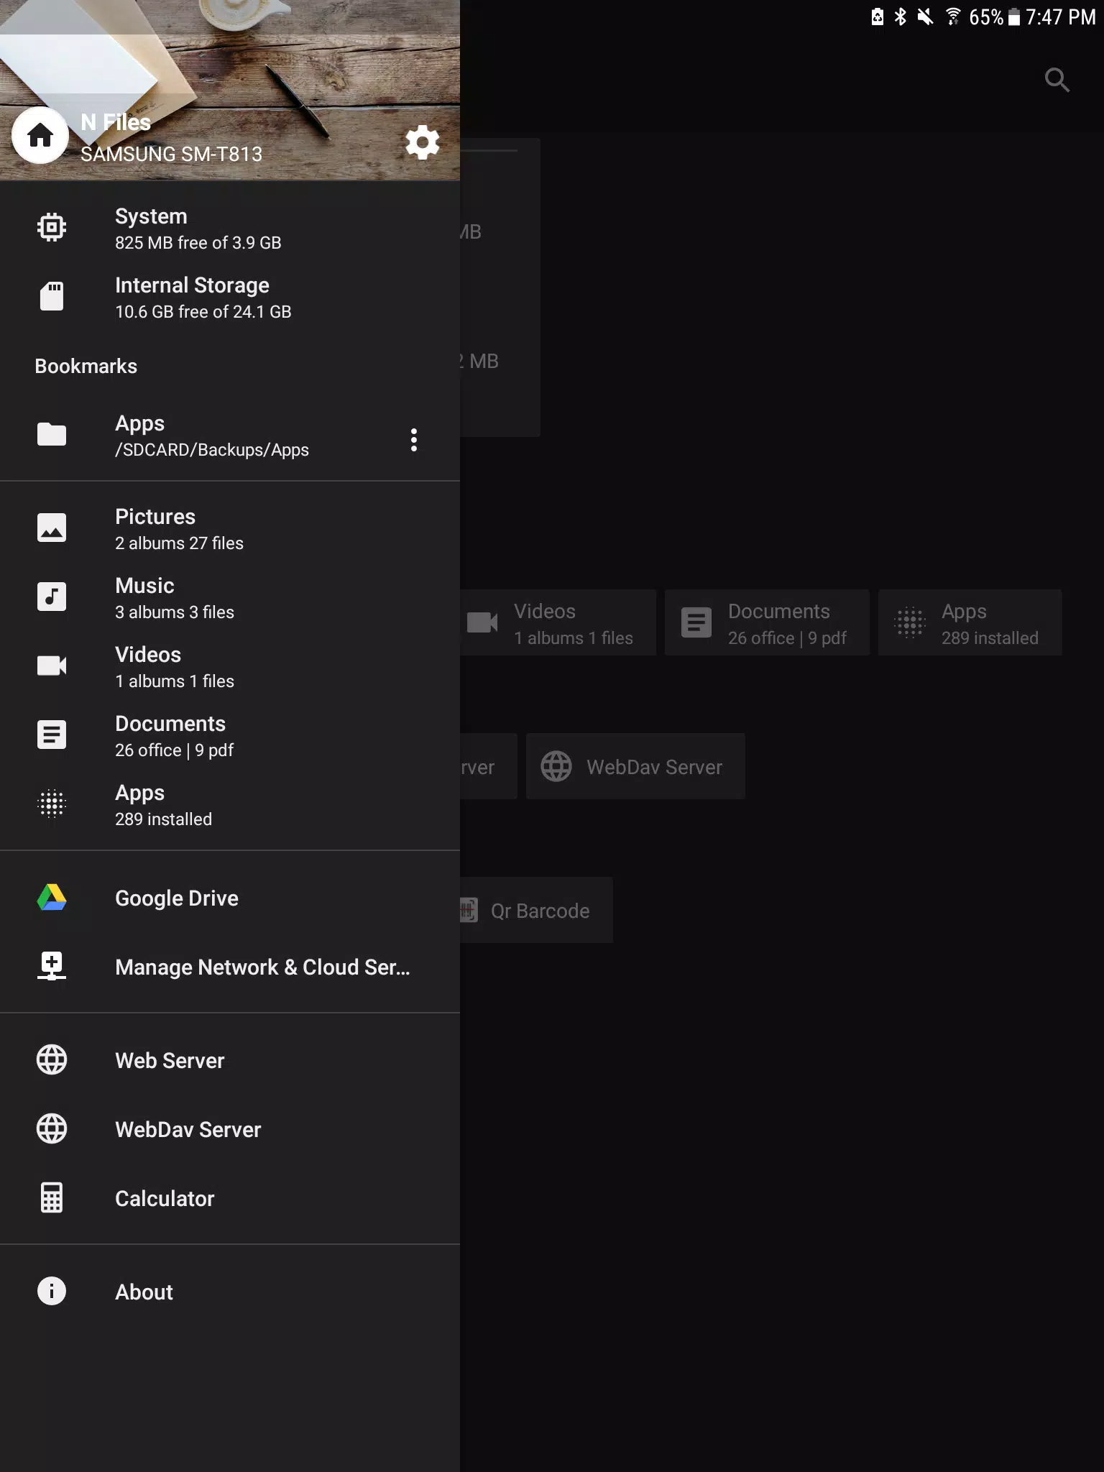
Task: Tap the Web Server globe icon
Action: (x=52, y=1059)
